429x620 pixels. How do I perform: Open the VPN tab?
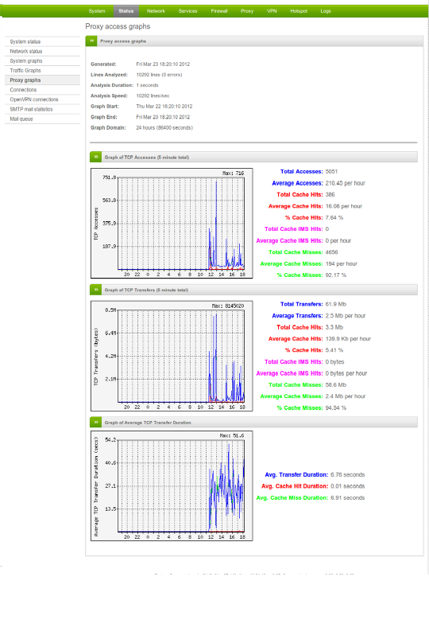coord(272,11)
